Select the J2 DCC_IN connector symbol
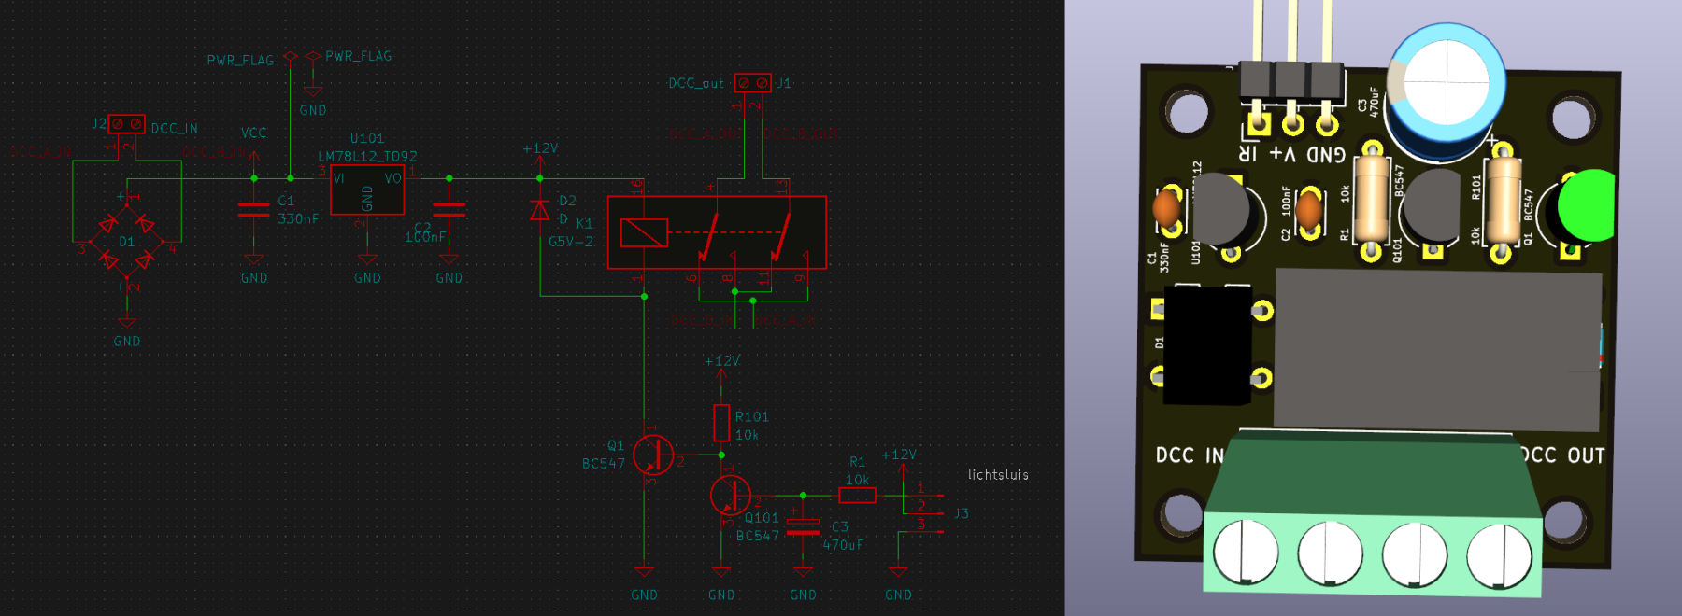 coord(126,124)
